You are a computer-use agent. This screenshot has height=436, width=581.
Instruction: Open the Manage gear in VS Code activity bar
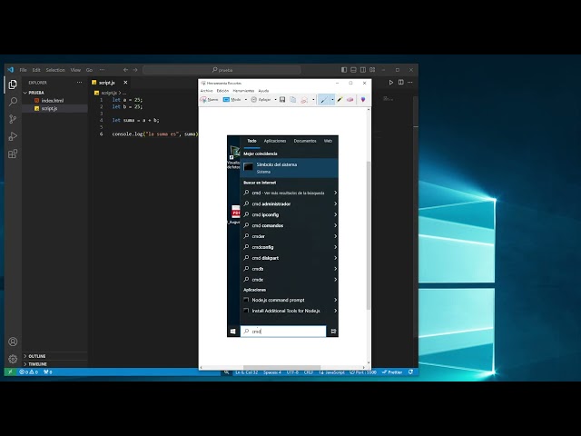[x=13, y=359]
